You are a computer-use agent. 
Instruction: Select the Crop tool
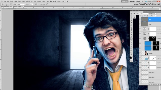tap(131, 21)
